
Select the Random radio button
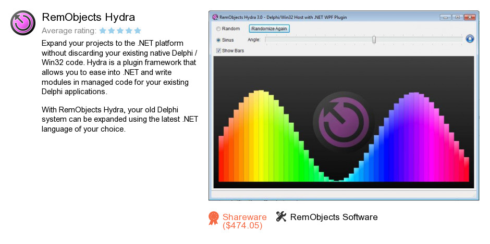218,29
